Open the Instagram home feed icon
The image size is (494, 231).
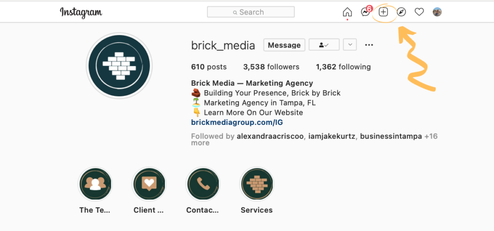tap(347, 12)
